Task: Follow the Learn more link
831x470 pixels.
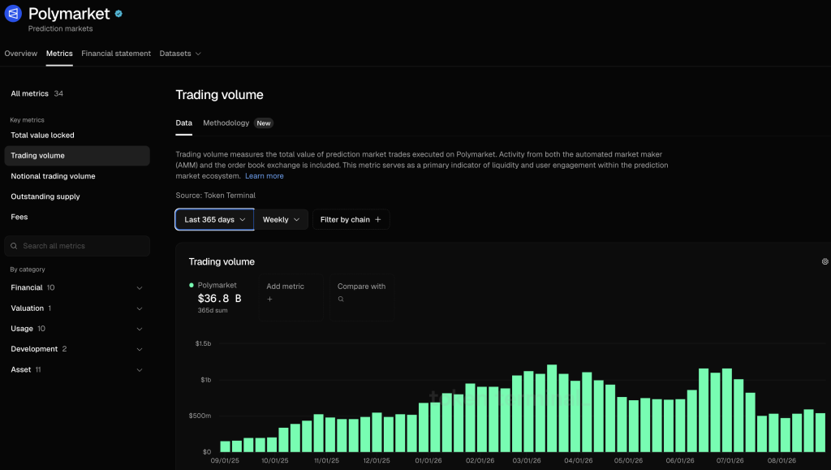Action: (265, 176)
